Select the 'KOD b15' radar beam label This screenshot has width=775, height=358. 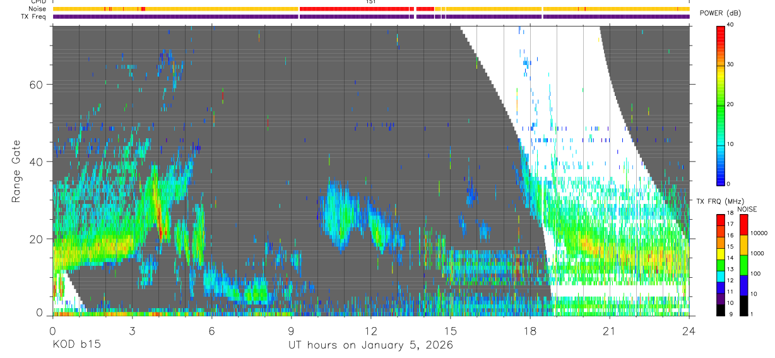pyautogui.click(x=76, y=345)
